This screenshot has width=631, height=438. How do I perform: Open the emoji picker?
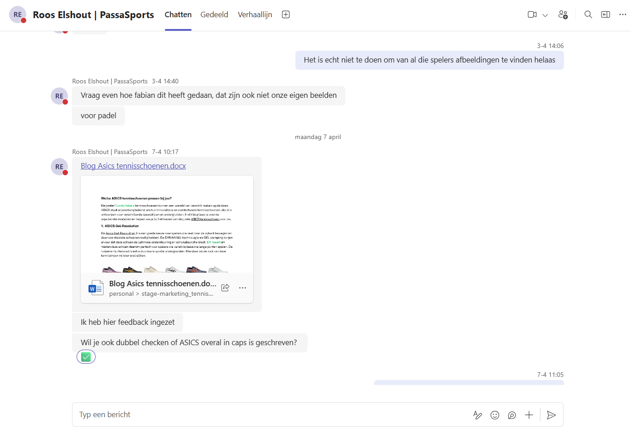coord(495,415)
